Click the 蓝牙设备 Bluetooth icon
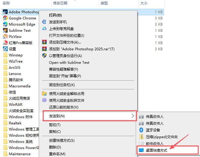Viewport: 200px width, 157px height. (141, 130)
